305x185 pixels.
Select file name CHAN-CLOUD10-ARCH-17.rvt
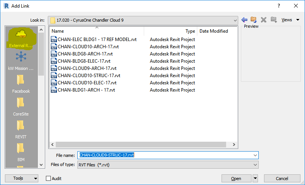[88, 47]
